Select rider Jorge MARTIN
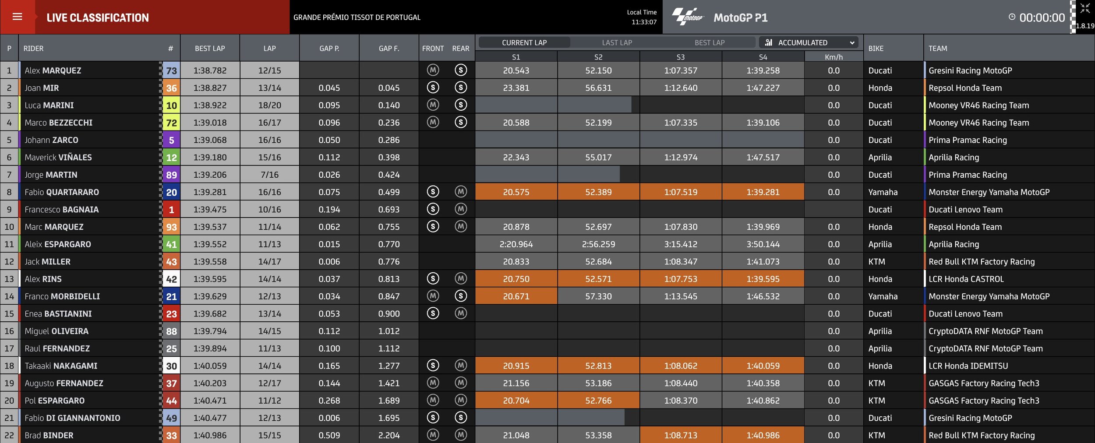 point(51,175)
